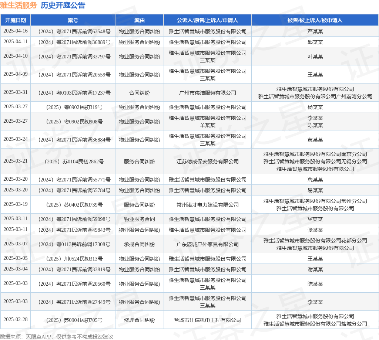Click plaintiff 常州诺才电力建设有限公司
Screen dimensions: 379x340
208,205
